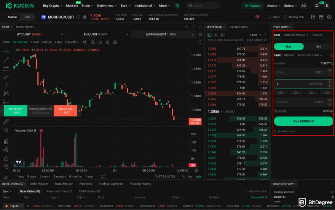Show MORPHO token info icon
335x210 pixels.
(85, 17)
